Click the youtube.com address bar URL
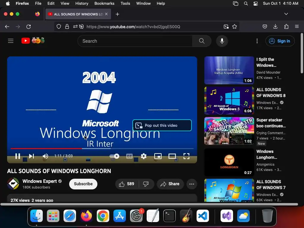Screen dimensions: 304x228 coord(133,27)
